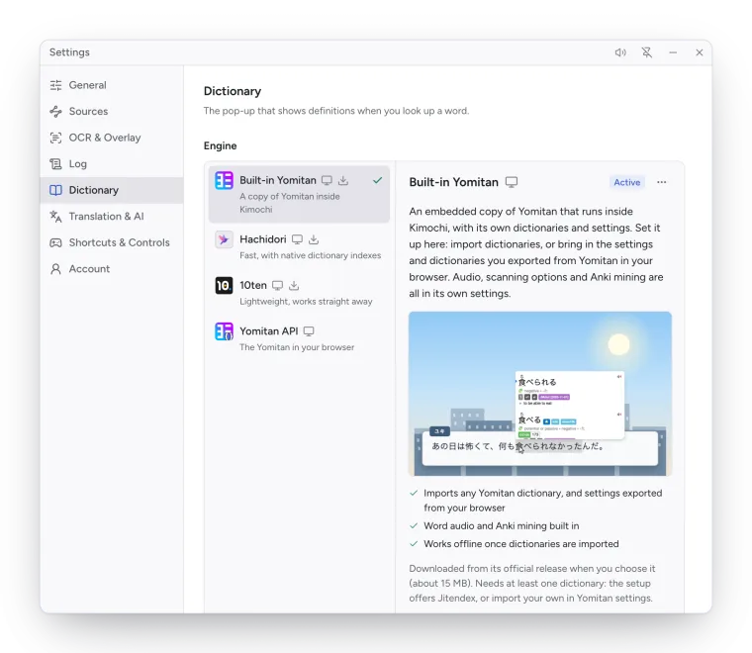Click the 10ten engine logo
752x653 pixels.
[224, 286]
